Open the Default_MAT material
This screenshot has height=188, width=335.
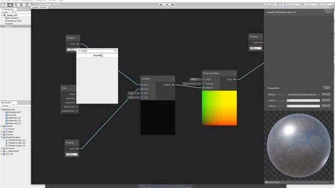[15, 112]
